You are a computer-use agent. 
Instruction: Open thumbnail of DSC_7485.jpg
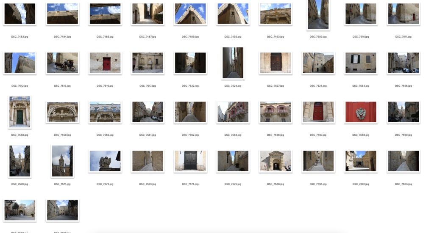point(105,14)
